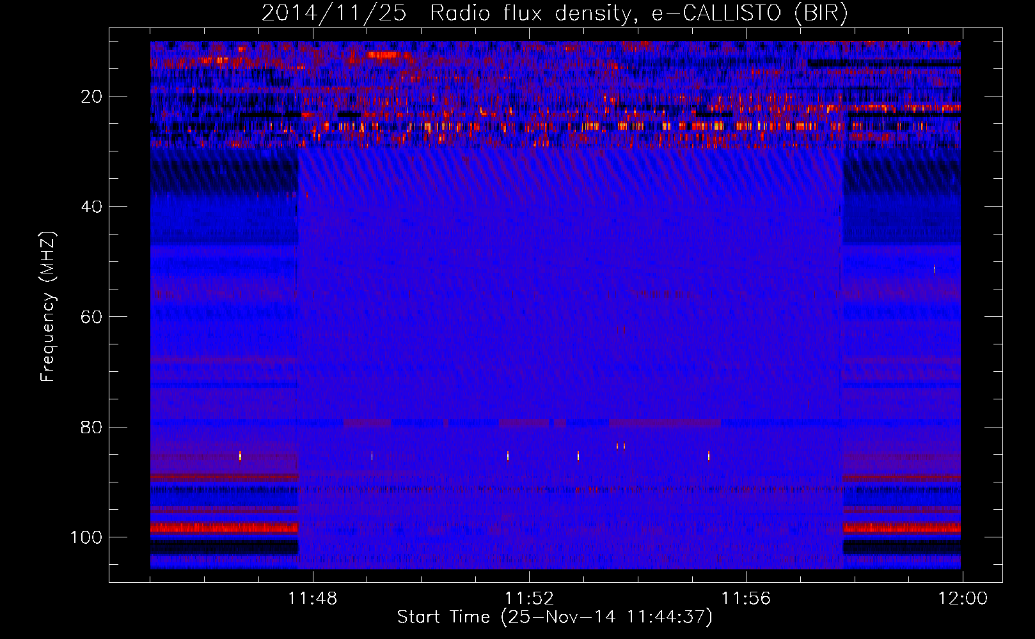
Task: Click the 'Frequency (MHZ)' axis label
Action: click(48, 307)
